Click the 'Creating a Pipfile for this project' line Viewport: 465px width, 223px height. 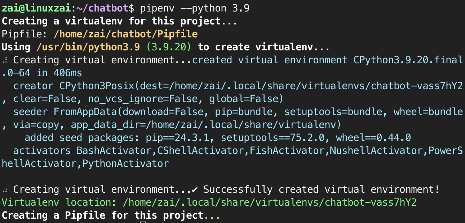click(x=108, y=215)
